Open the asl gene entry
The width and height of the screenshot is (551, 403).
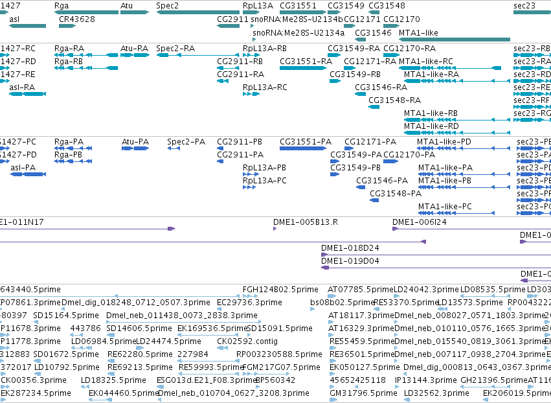pyautogui.click(x=27, y=26)
